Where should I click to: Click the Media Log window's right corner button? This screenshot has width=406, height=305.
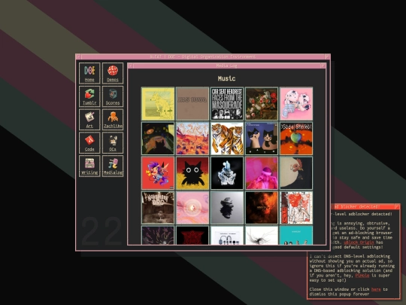323,66
